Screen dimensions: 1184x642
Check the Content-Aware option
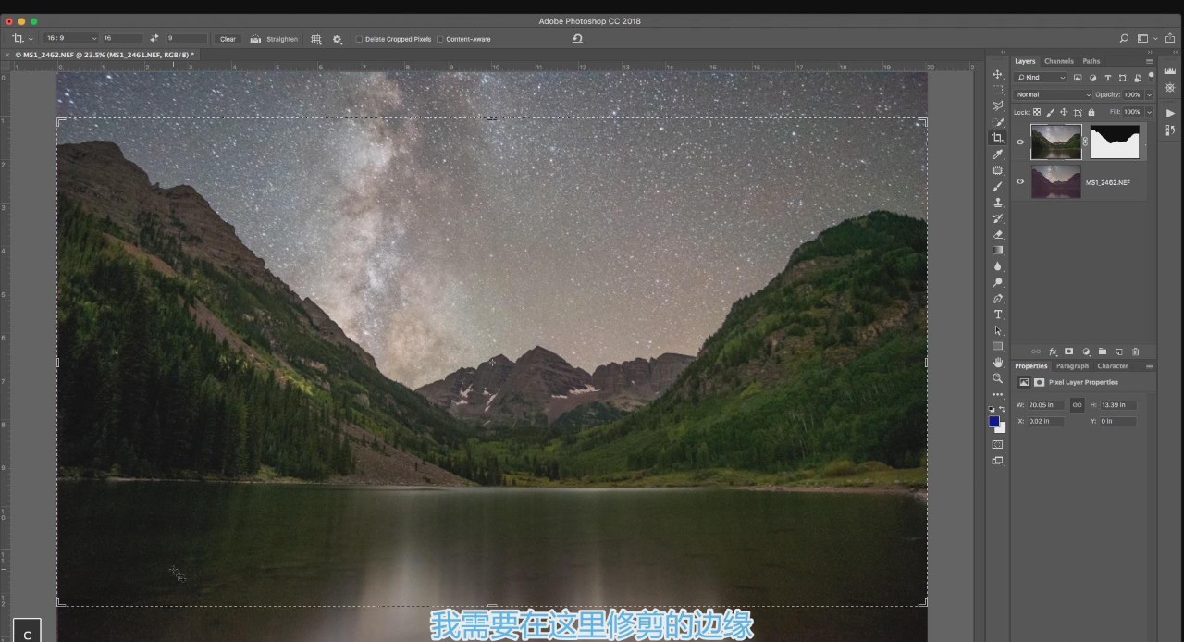tap(439, 39)
